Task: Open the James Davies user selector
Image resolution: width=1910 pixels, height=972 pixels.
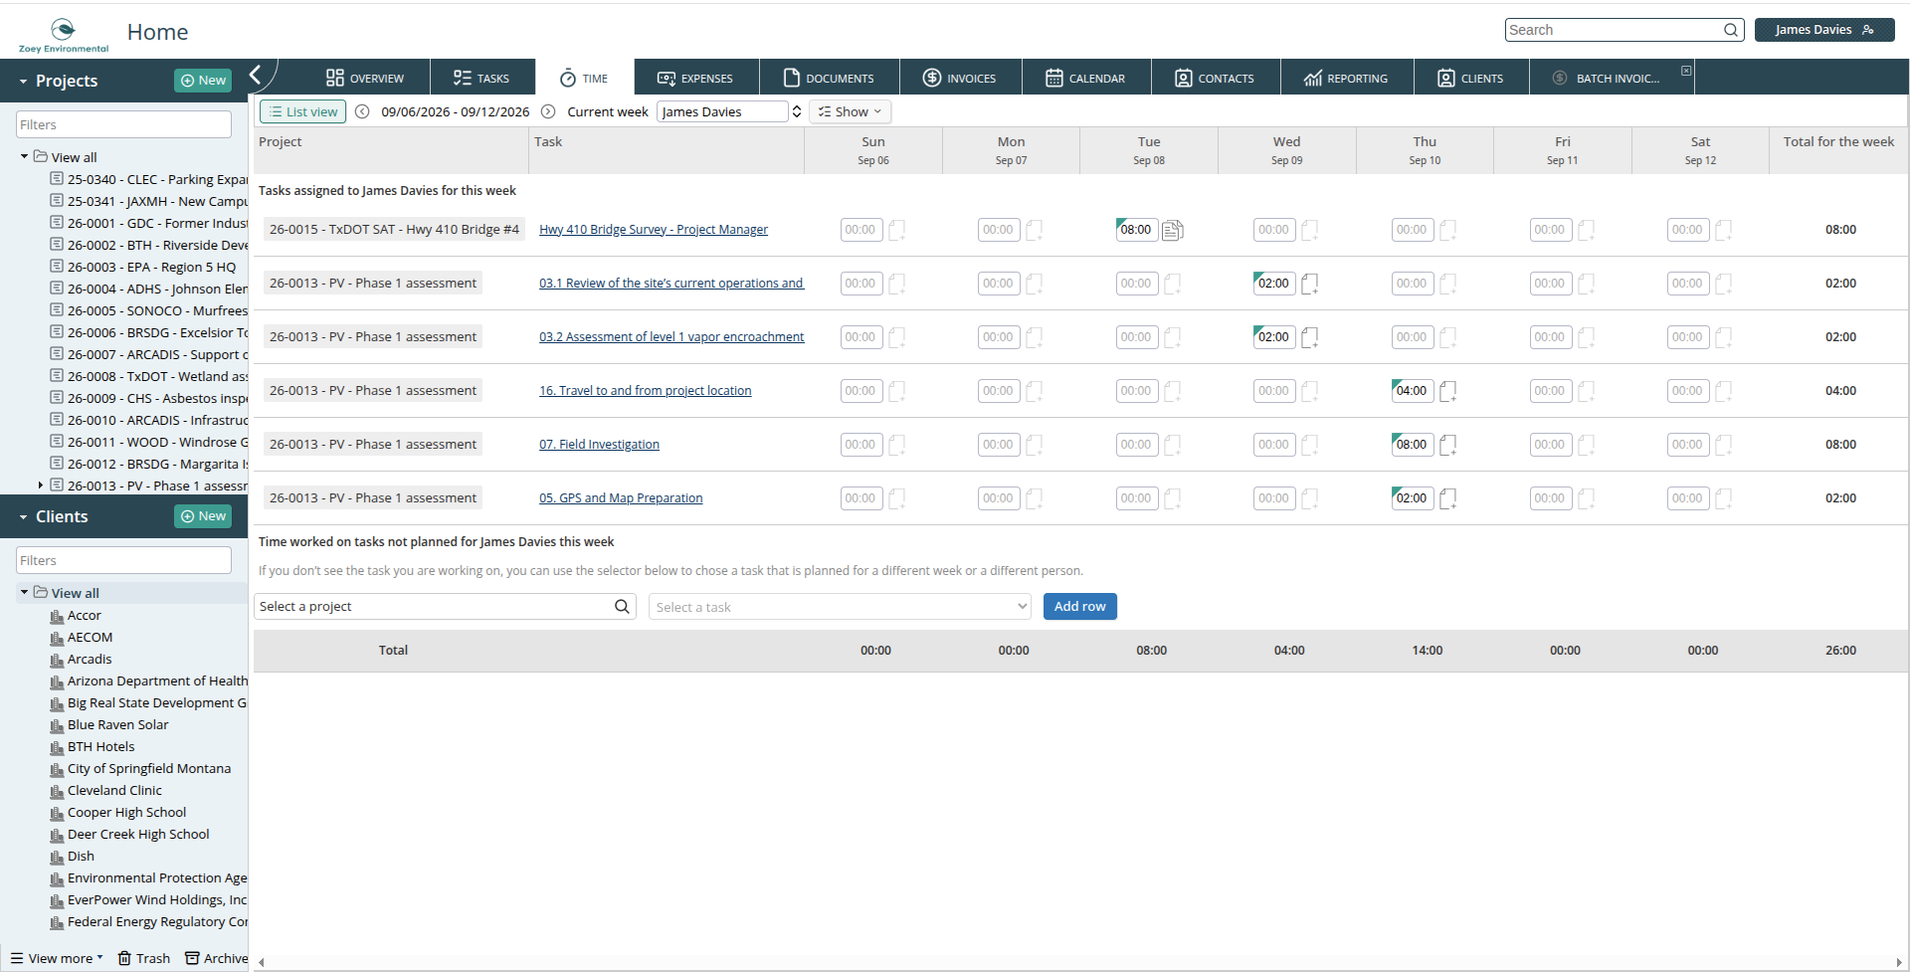Action: pyautogui.click(x=730, y=111)
